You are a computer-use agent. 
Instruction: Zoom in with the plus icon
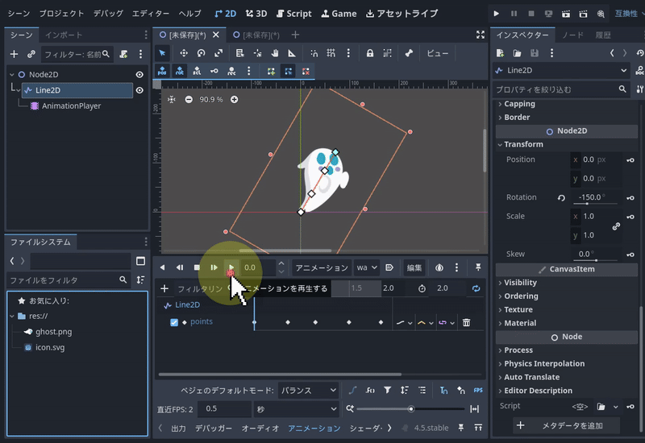(x=234, y=99)
